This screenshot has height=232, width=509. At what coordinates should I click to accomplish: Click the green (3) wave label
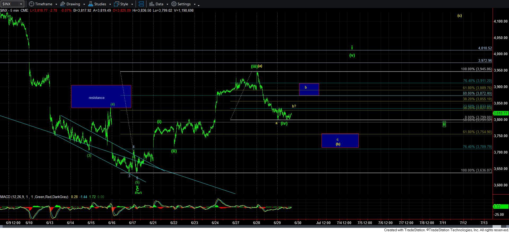[x=89, y=156]
